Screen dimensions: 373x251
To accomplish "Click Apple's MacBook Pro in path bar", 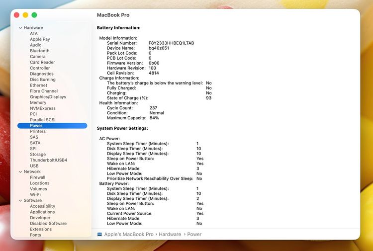I will [129, 235].
